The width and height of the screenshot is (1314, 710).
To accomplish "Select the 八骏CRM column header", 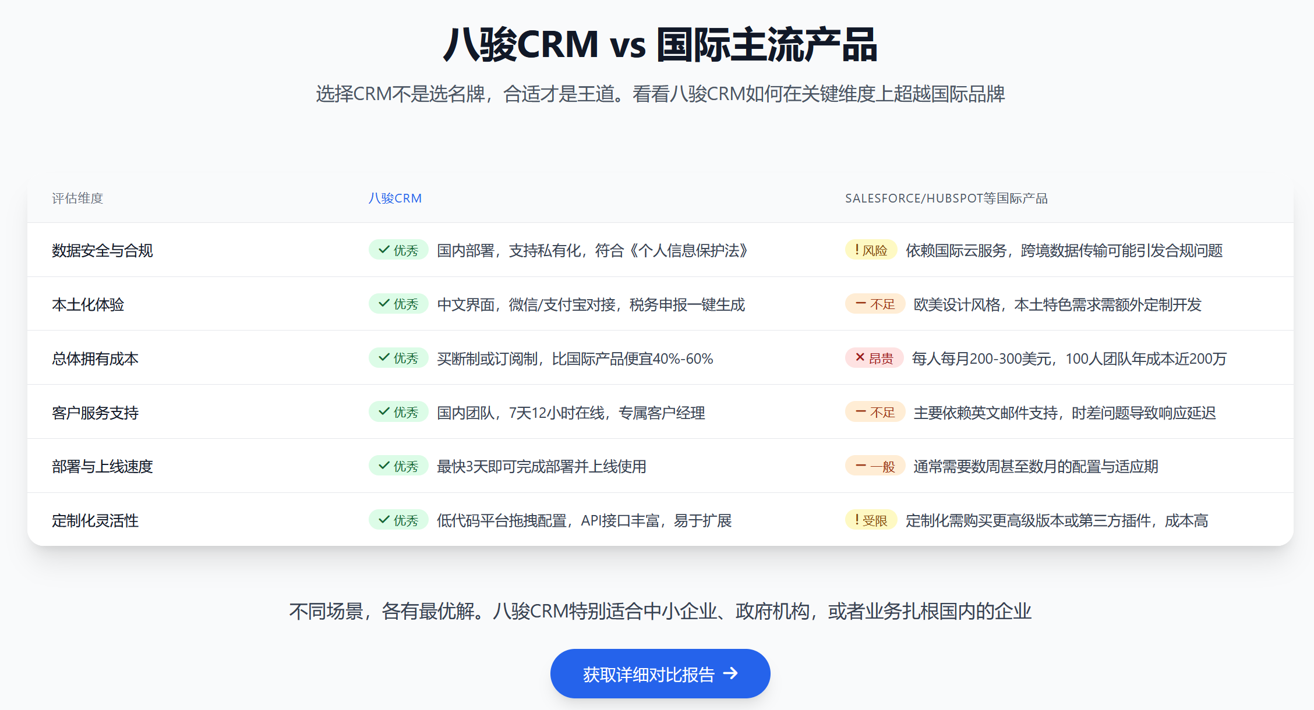I will [395, 198].
